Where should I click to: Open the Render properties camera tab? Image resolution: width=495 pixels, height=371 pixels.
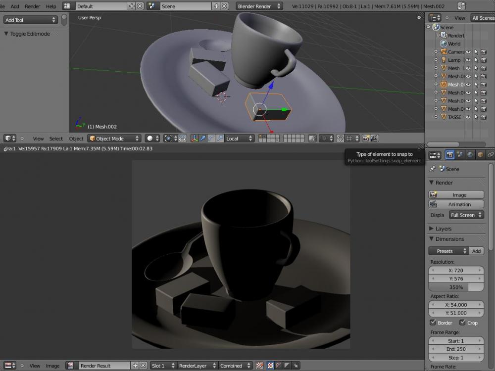[x=449, y=155]
